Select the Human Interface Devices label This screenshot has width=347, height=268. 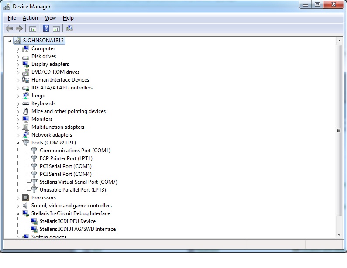pos(60,80)
